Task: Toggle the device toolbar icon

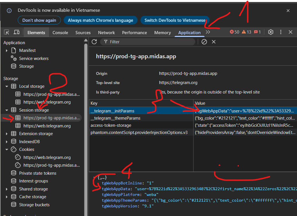Action: pyautogui.click(x=17, y=32)
